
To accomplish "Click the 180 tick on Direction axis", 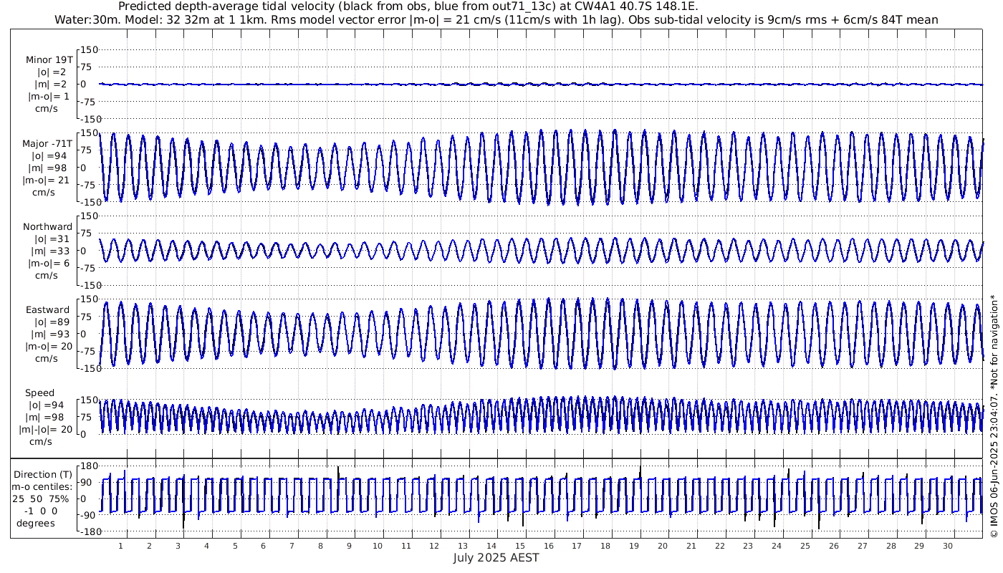I will pos(87,466).
